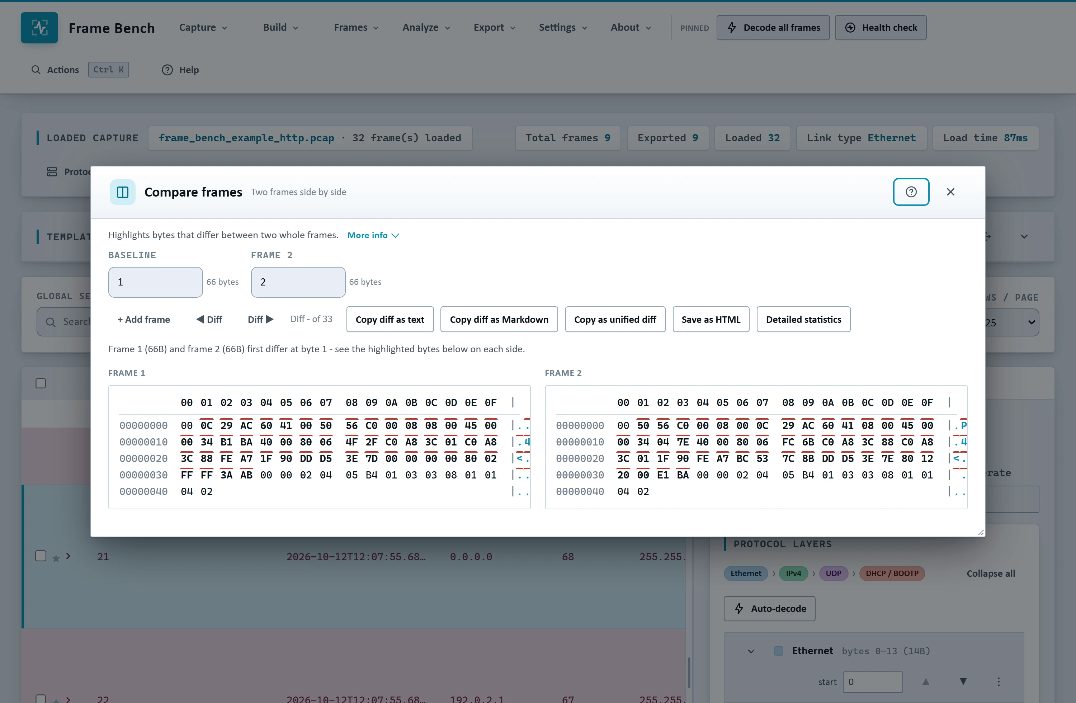Click Copy diff as text

tap(390, 319)
